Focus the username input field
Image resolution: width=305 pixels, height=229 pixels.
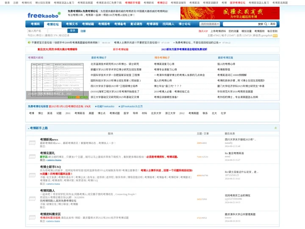click(x=37, y=31)
